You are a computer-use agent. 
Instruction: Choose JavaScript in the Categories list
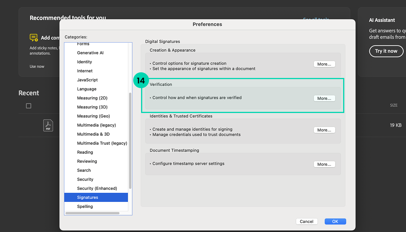87,80
